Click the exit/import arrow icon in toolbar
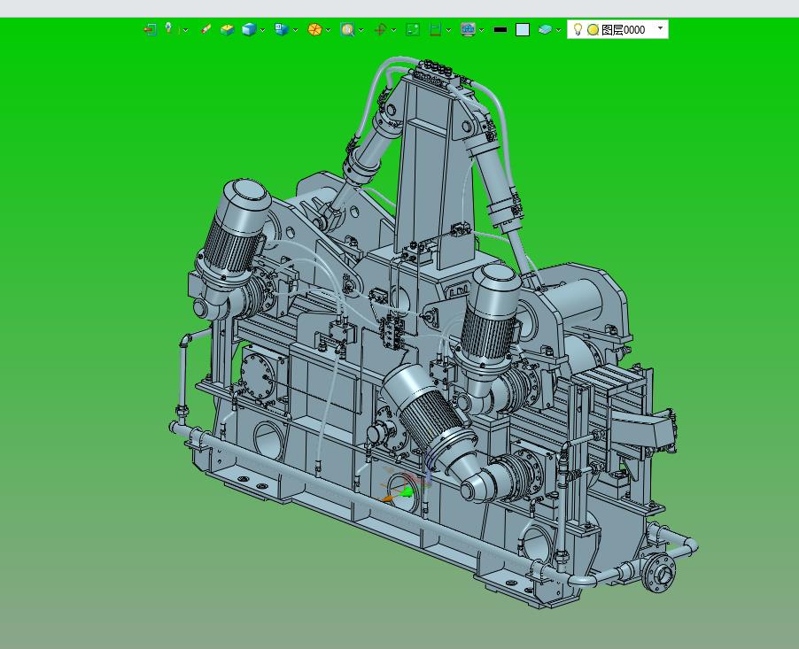Screen dimensions: 799x649 [150, 29]
